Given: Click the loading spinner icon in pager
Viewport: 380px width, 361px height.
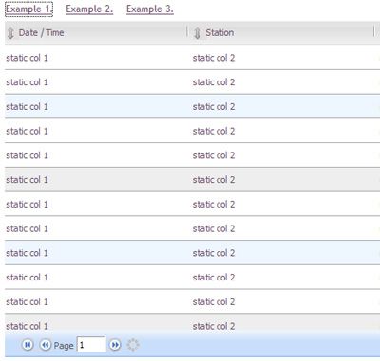Looking at the screenshot, I should tap(133, 345).
